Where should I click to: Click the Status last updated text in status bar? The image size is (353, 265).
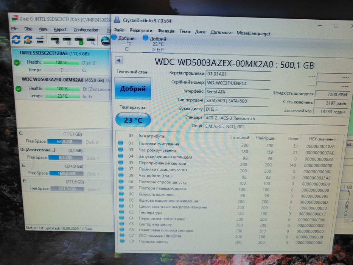[x=59, y=228]
